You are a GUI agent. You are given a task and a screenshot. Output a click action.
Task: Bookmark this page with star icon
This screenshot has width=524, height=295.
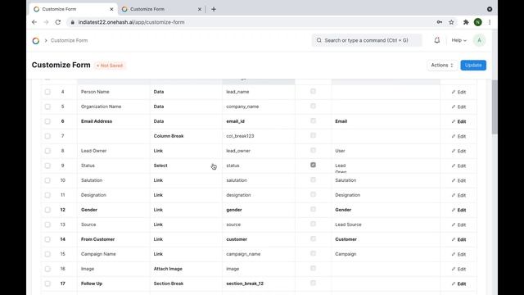(x=451, y=22)
